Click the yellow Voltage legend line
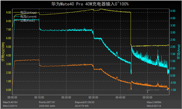The width and height of the screenshot is (182, 109). coord(17,12)
